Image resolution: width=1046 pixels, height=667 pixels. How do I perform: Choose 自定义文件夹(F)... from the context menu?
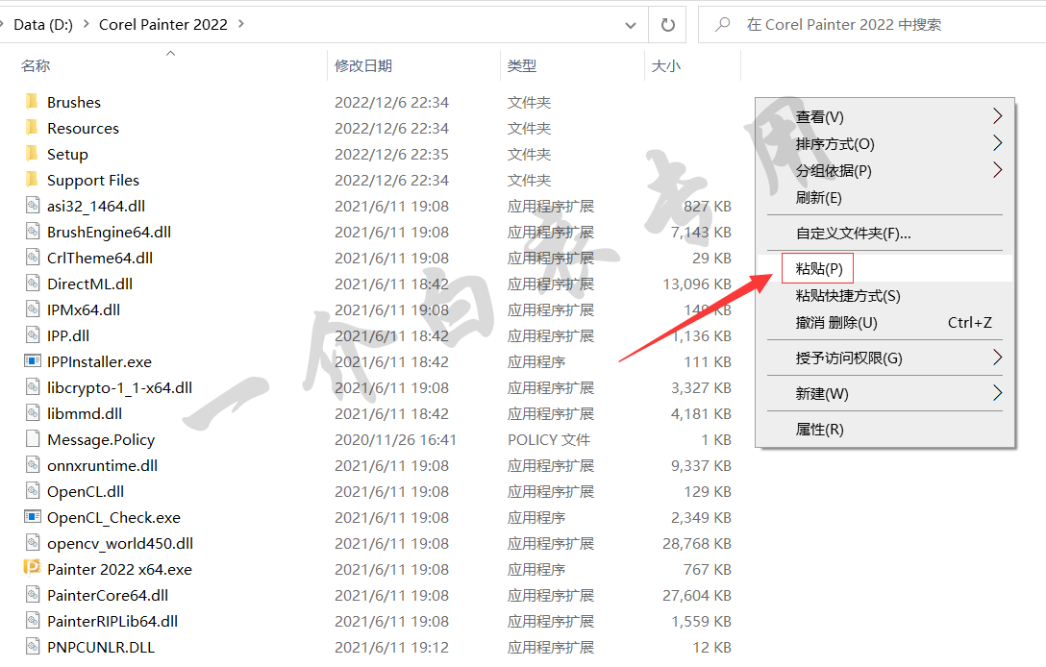point(885,233)
